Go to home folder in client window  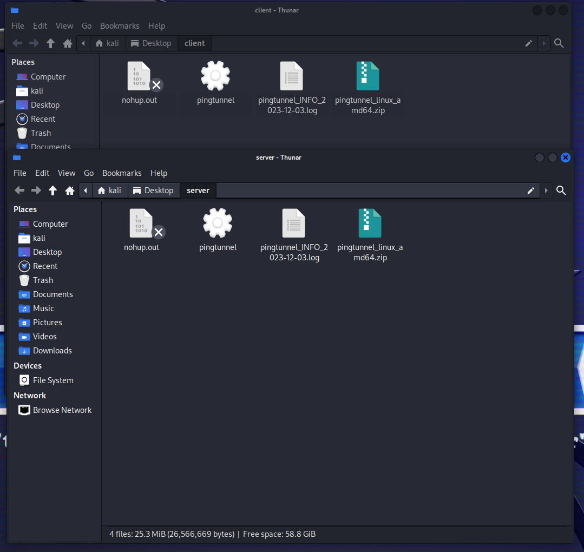tap(68, 43)
